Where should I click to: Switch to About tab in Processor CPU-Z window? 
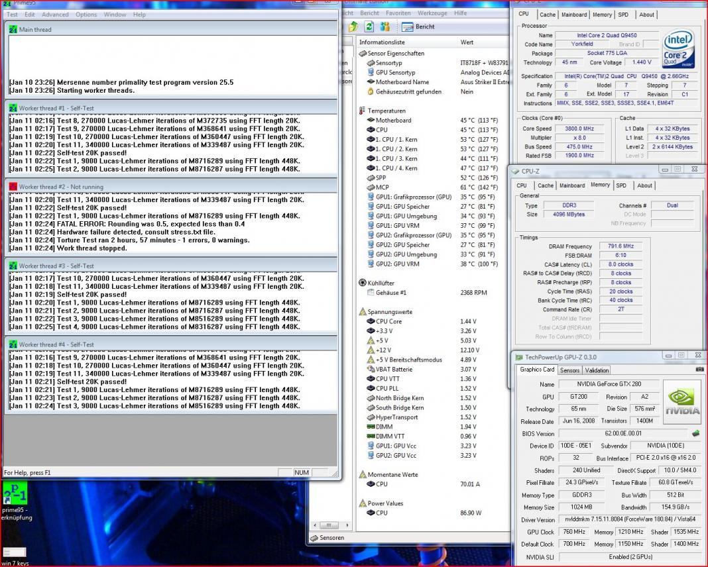(646, 15)
